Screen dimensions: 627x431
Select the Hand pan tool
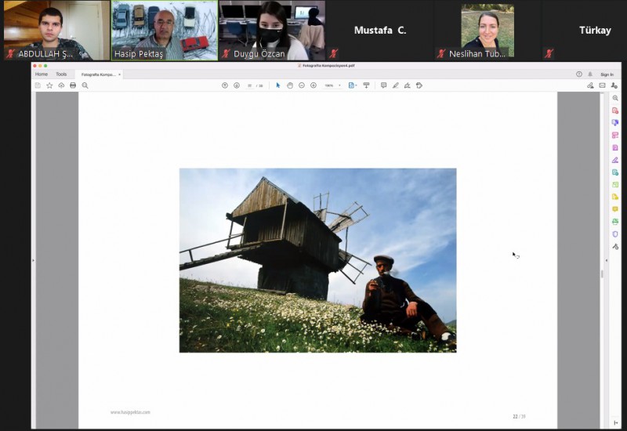290,85
